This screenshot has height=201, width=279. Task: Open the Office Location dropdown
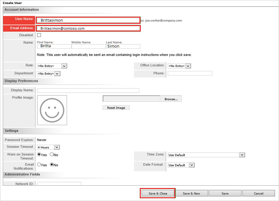coord(179,66)
